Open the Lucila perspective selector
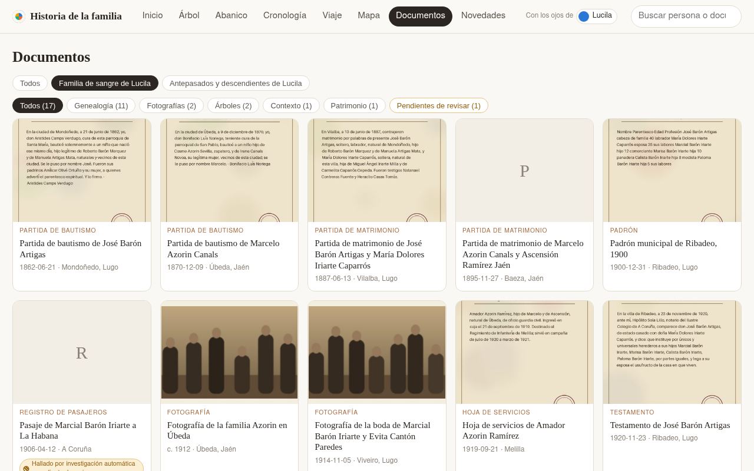Viewport: 754px width, 471px height. pos(596,16)
